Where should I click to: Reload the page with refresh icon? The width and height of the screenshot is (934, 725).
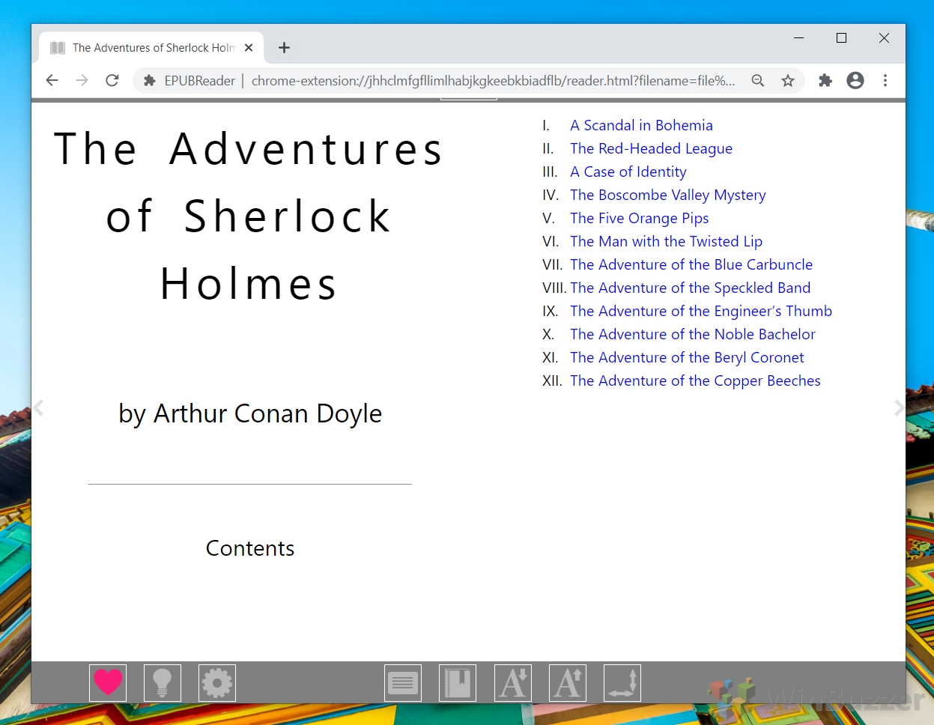(112, 80)
